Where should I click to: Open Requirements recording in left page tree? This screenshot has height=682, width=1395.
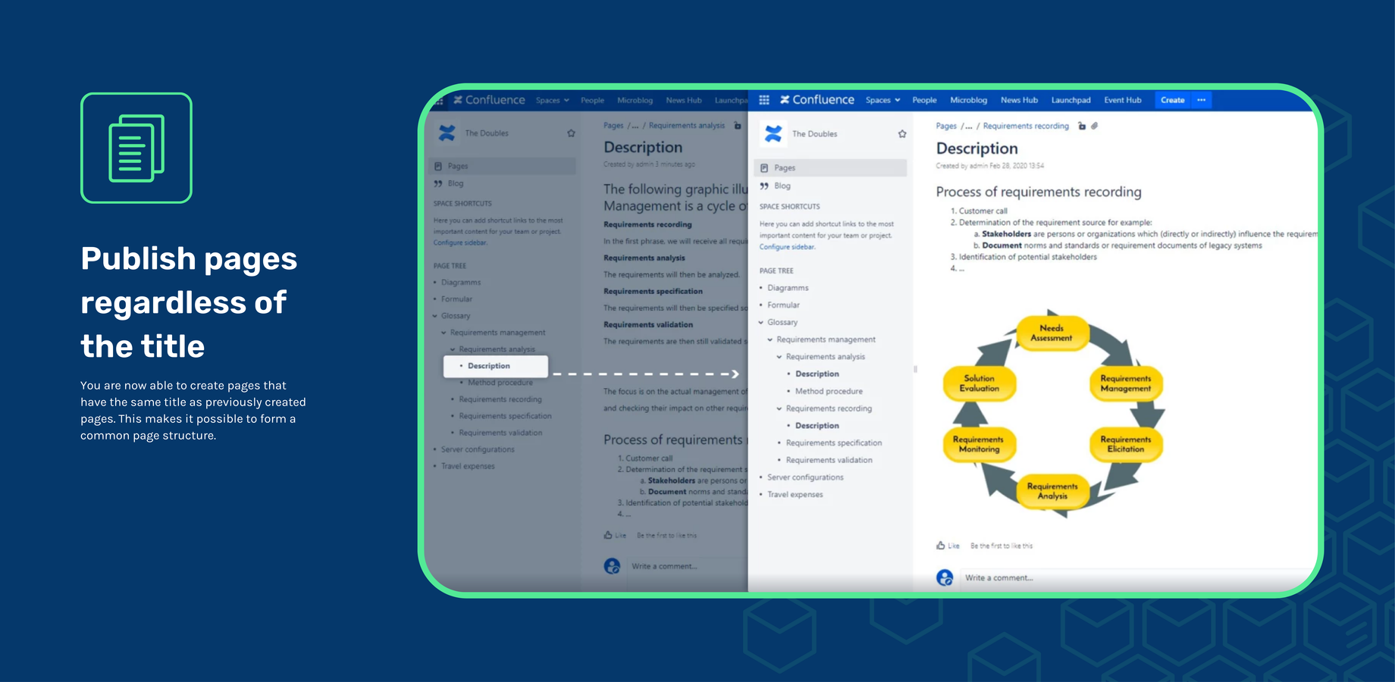pos(500,399)
